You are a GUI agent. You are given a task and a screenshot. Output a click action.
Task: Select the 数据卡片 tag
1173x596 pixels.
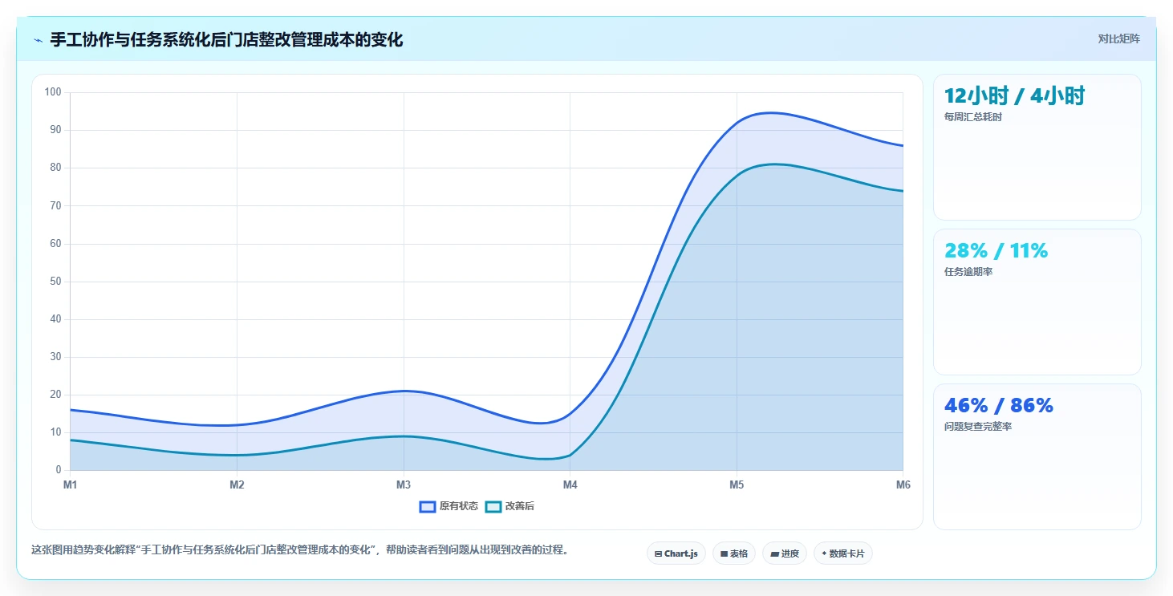(842, 553)
